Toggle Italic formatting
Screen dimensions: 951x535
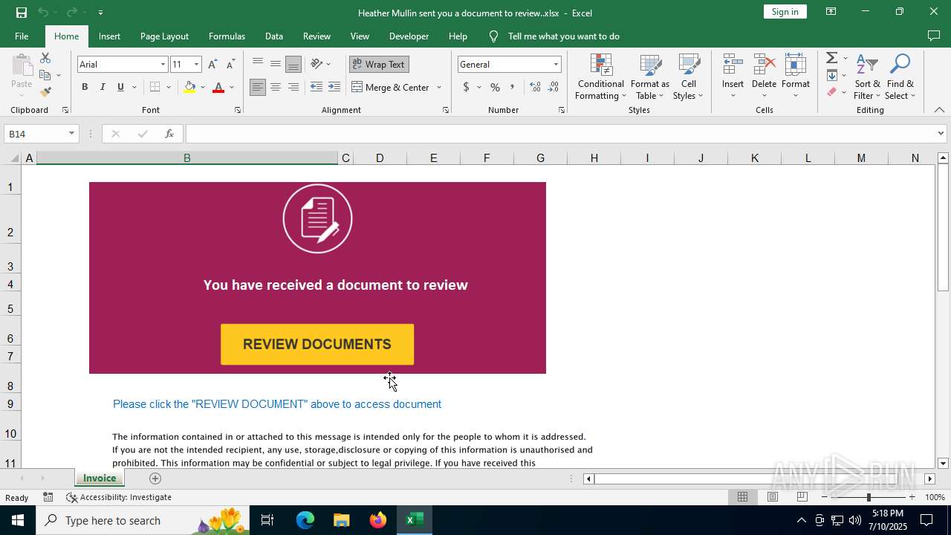point(103,87)
